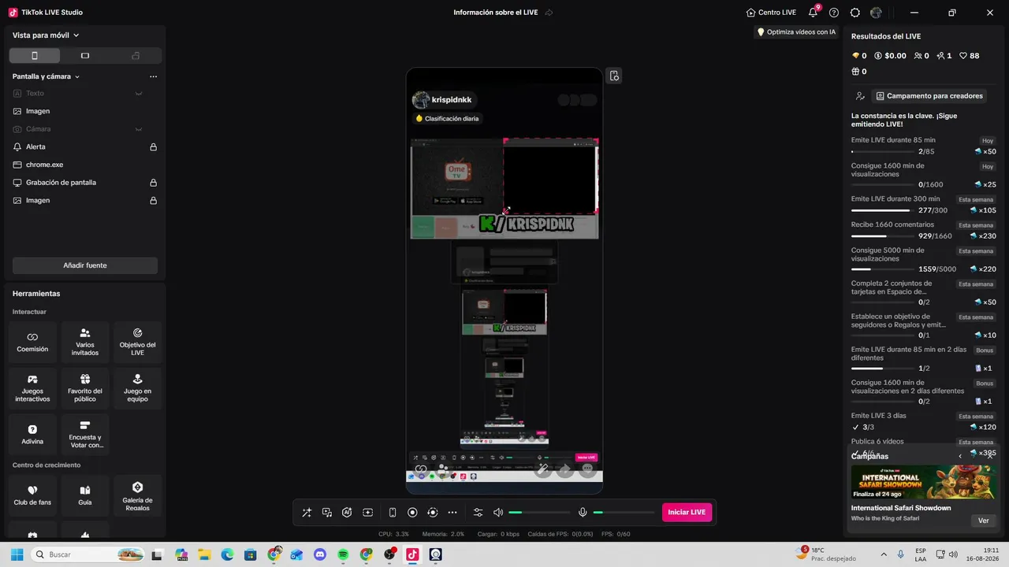Click Ver on the Safari Showdown campaign
Viewport: 1009px width, 567px height.
click(x=984, y=521)
